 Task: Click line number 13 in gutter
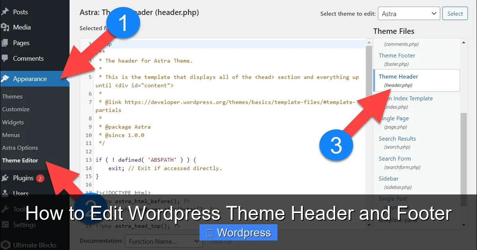click(x=88, y=160)
